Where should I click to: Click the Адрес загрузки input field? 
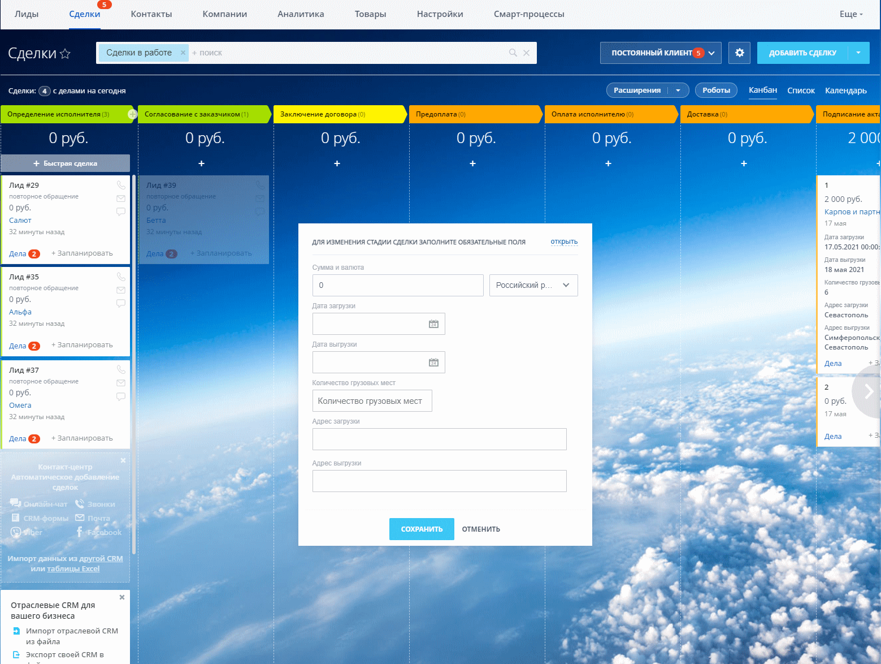[x=439, y=439]
